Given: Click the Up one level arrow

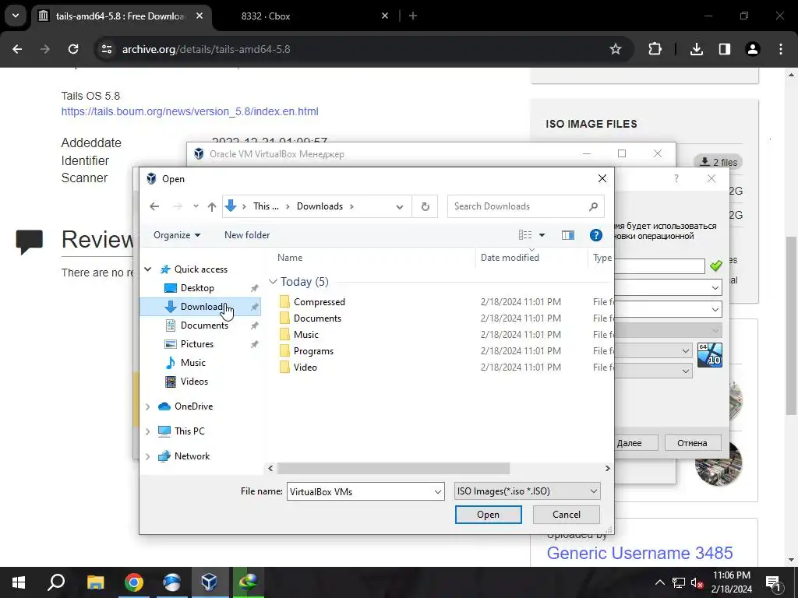Looking at the screenshot, I should tap(212, 206).
